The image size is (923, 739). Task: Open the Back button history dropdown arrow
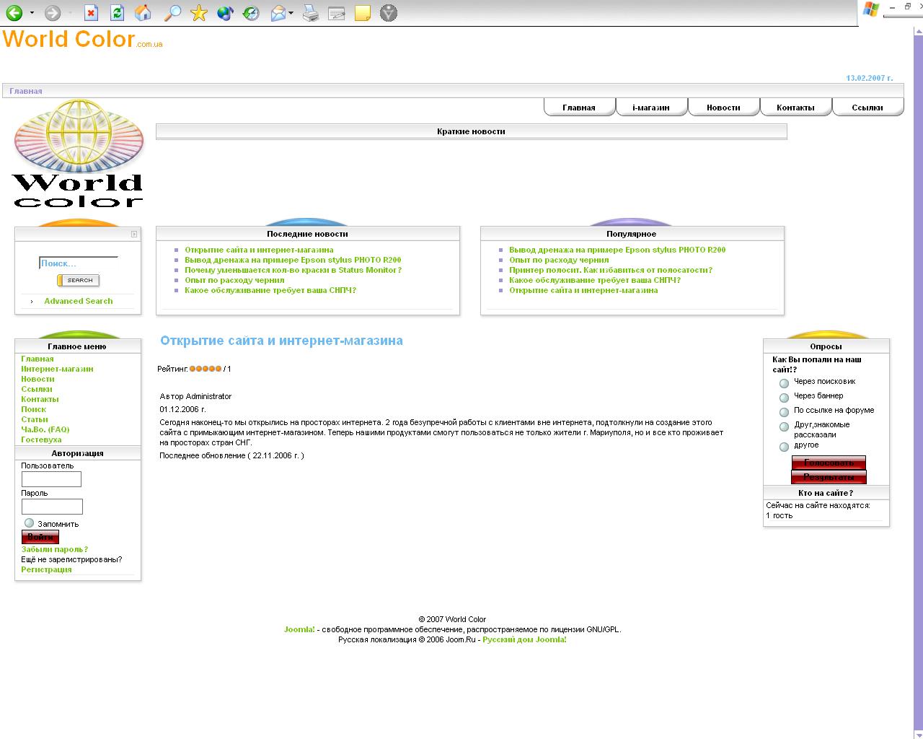click(32, 13)
